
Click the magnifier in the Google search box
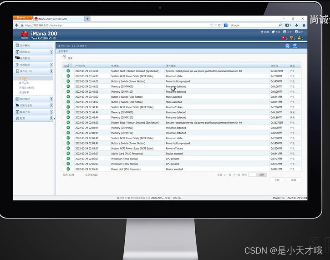pyautogui.click(x=280, y=25)
